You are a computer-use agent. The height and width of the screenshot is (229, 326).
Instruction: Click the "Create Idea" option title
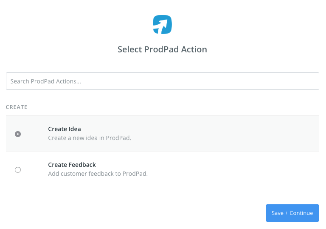(x=65, y=129)
